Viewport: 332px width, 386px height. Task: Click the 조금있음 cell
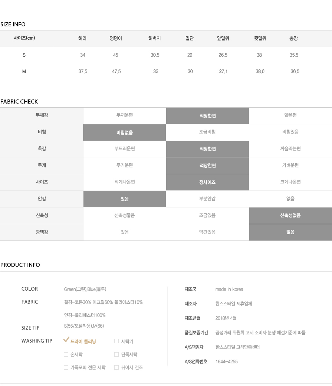coord(207,215)
